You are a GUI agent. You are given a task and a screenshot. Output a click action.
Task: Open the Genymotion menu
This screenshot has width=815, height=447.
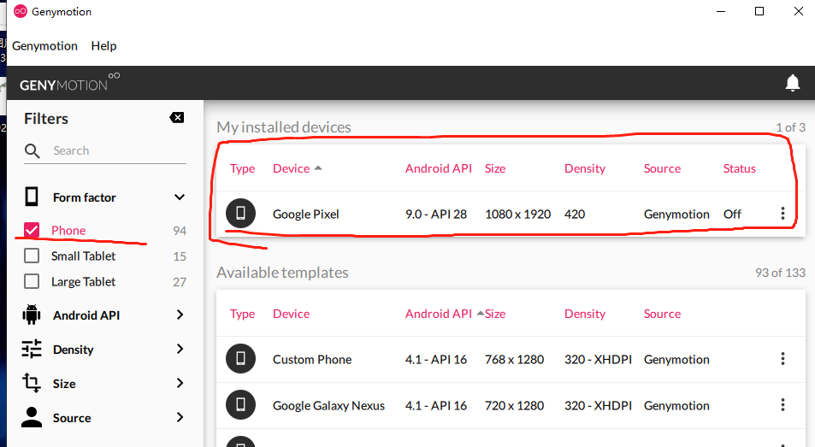[x=44, y=45]
